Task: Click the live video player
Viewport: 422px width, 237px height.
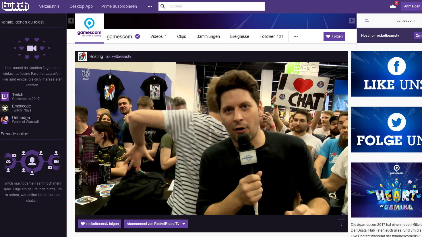Action: pyautogui.click(x=212, y=139)
